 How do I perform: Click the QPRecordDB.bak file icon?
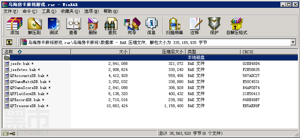7,100
